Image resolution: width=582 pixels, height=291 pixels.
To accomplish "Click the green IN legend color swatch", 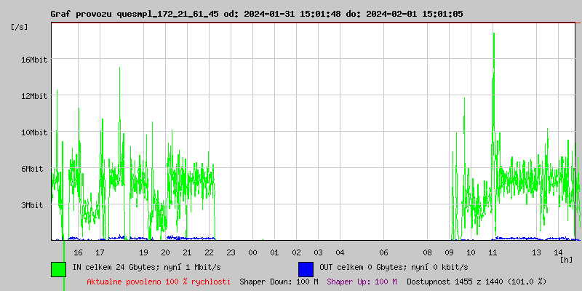I will 58,268.
